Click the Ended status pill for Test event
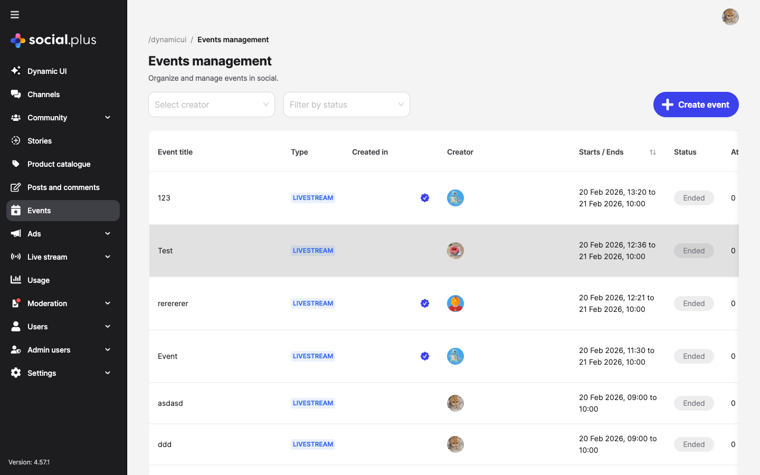 (x=693, y=251)
